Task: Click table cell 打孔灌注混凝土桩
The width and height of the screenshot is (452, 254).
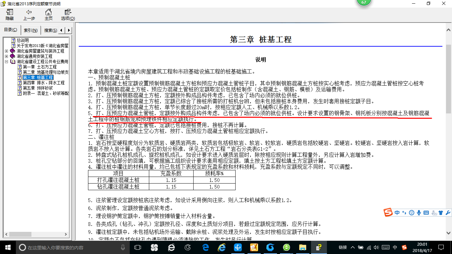Action: pos(118,180)
